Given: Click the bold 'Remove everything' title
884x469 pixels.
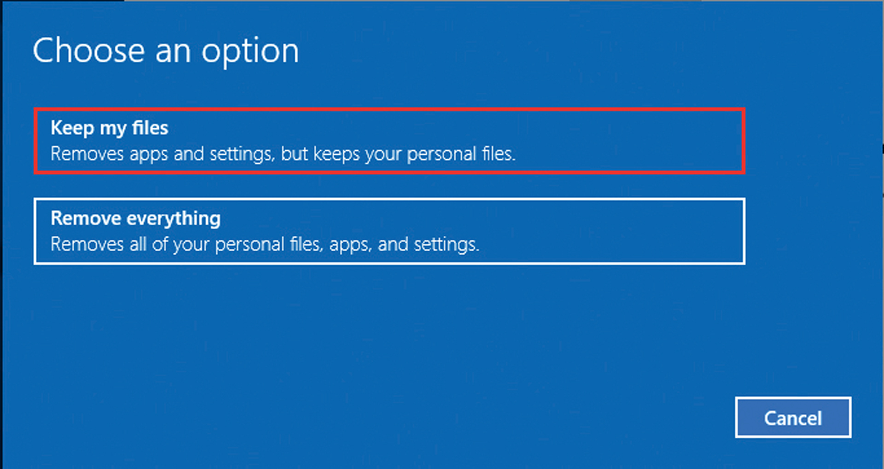Looking at the screenshot, I should click(135, 218).
